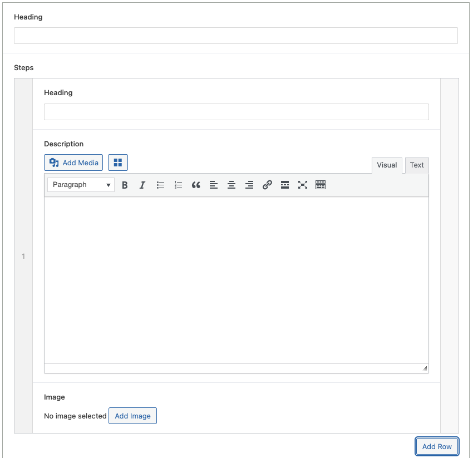Align text right
The image size is (473, 458).
click(249, 185)
